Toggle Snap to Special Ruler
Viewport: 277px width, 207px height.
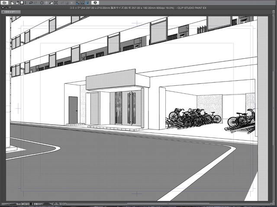point(82,3)
